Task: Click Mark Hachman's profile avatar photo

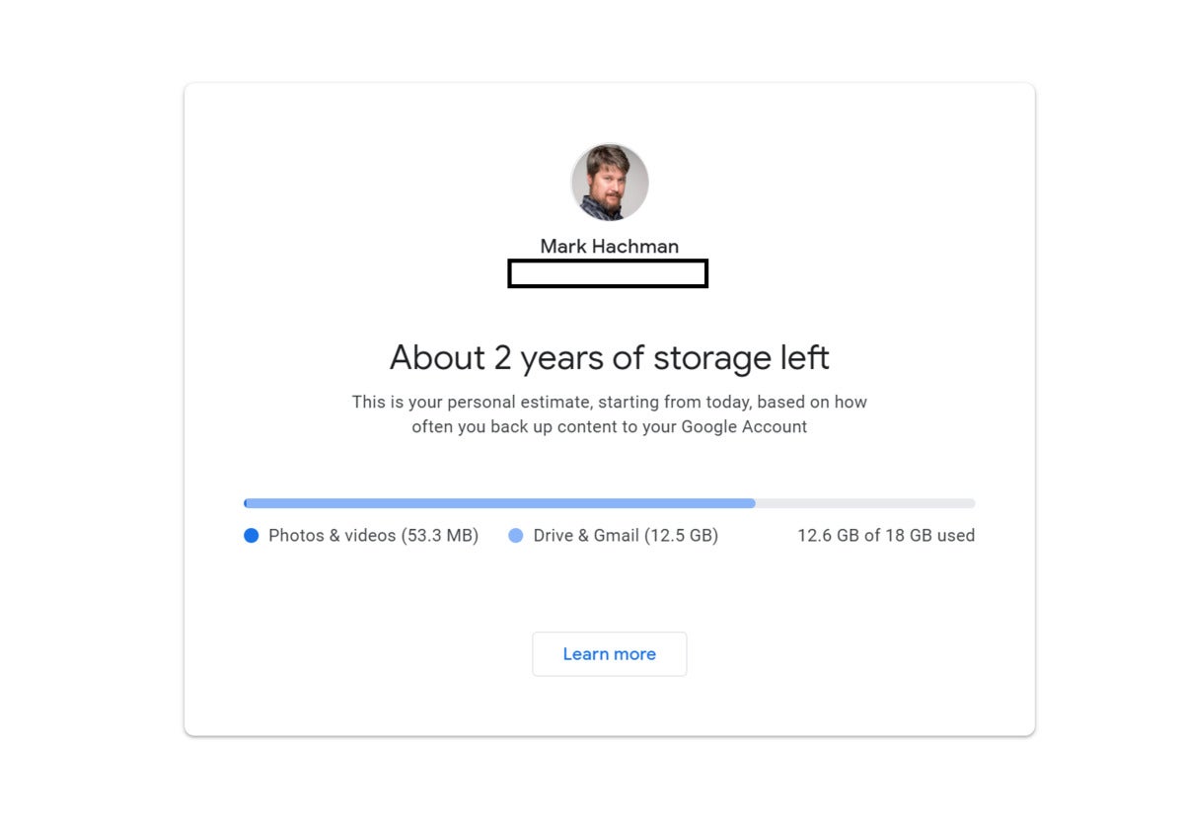Action: tap(610, 182)
